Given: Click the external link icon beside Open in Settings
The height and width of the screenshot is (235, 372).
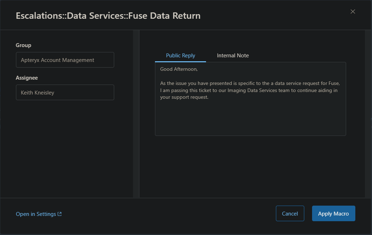Looking at the screenshot, I should point(60,214).
